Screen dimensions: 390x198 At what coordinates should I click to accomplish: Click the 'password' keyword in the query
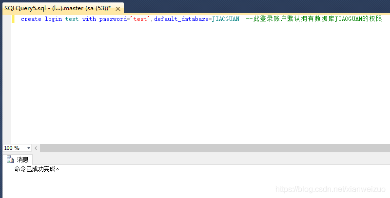click(x=113, y=19)
